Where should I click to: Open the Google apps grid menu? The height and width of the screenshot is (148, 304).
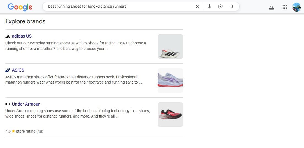click(285, 7)
